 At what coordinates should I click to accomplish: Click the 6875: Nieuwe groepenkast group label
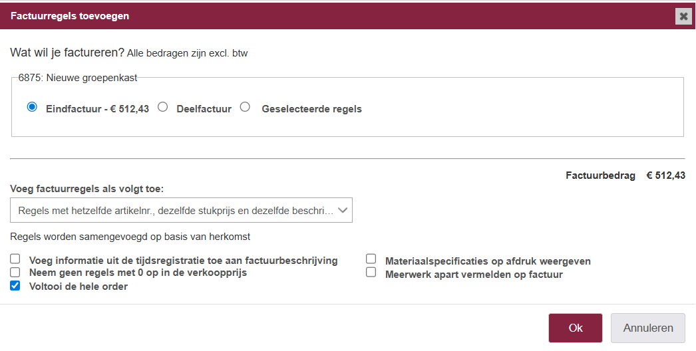[x=78, y=78]
